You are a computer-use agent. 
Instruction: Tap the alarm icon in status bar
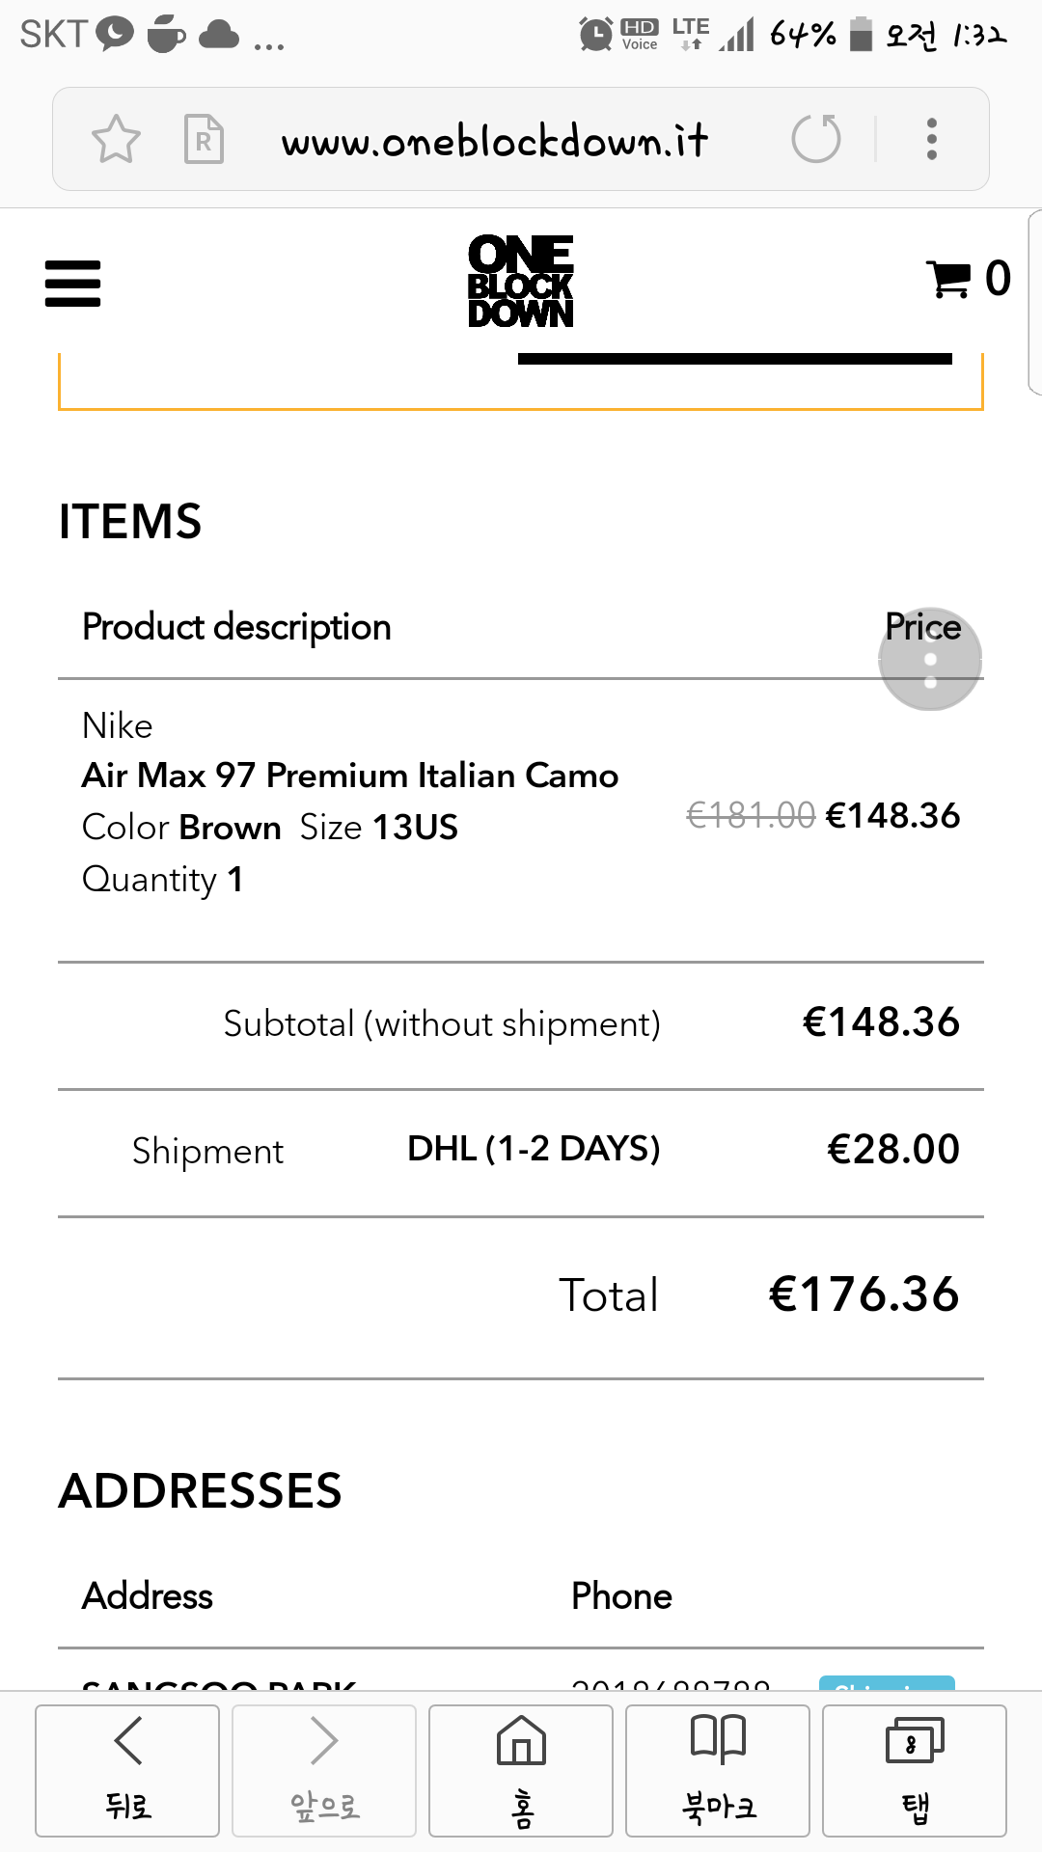pyautogui.click(x=595, y=35)
